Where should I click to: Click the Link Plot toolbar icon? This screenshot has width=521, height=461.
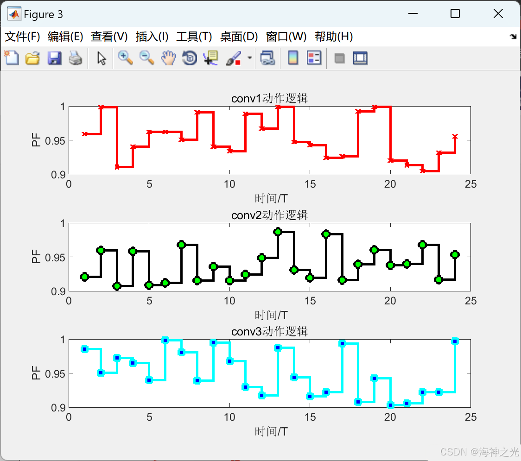click(268, 58)
